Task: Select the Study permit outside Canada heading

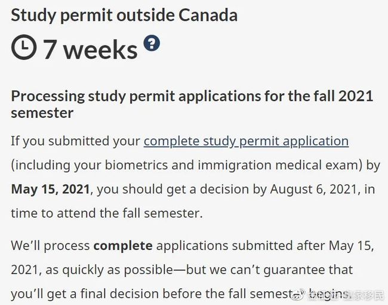Action: (x=124, y=15)
